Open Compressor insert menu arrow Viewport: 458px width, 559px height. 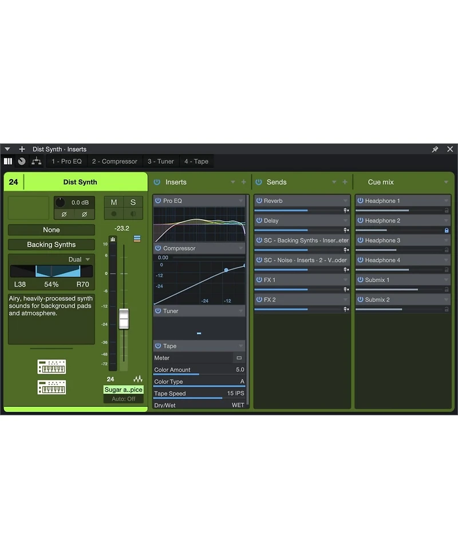click(241, 248)
